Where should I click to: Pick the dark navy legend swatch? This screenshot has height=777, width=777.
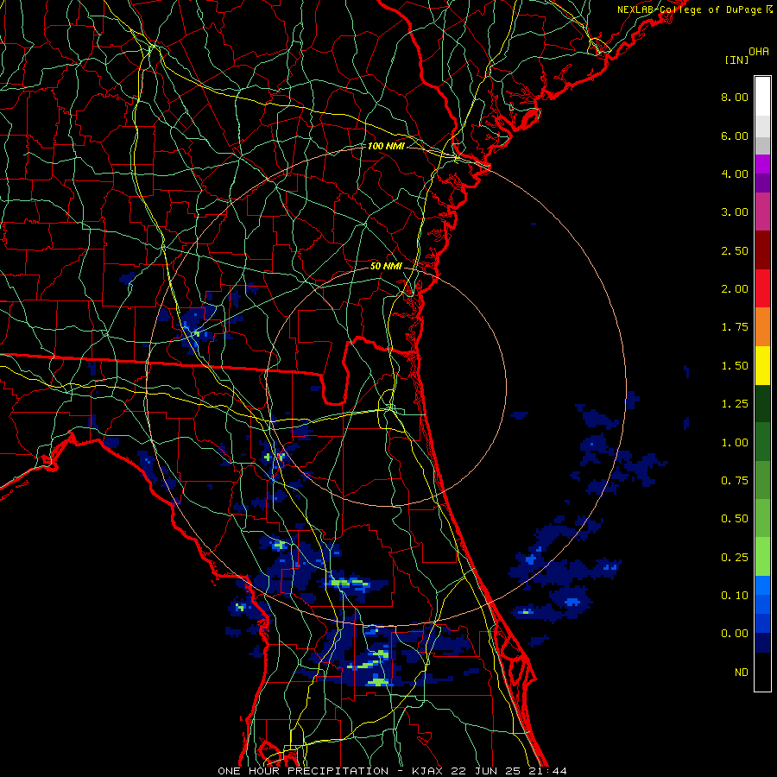pos(762,642)
